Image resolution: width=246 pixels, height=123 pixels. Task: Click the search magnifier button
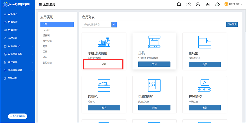tap(114, 25)
